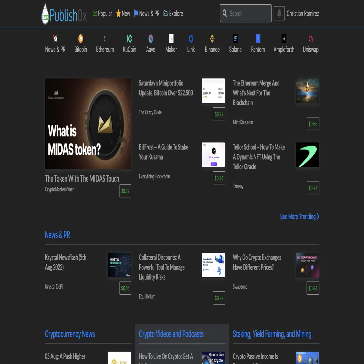This screenshot has height=364, width=364.
Task: Open the Explore menu
Action: (x=173, y=14)
